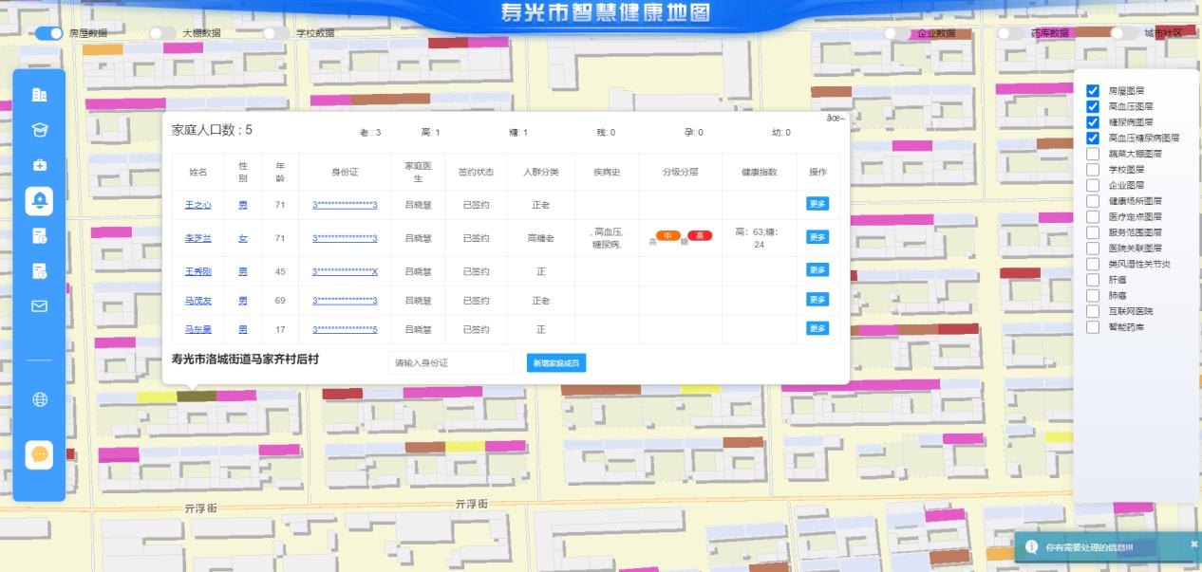The width and height of the screenshot is (1202, 572).
Task: Click the 人群分类 column header
Action: [540, 173]
